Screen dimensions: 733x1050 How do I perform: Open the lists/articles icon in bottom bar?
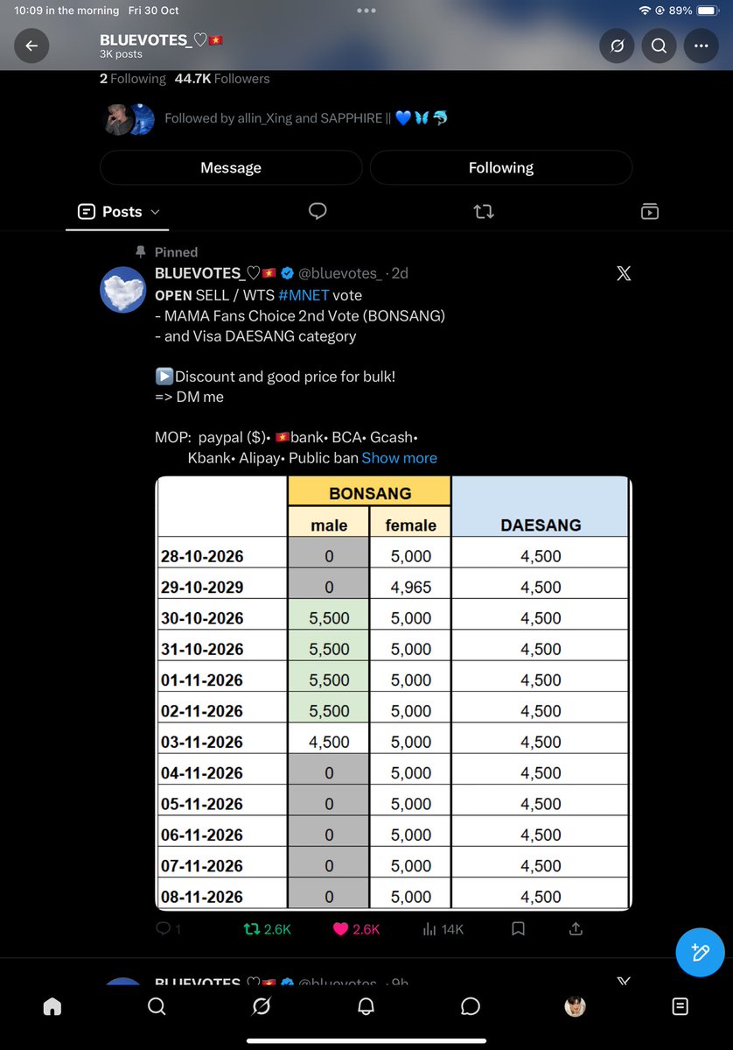(681, 1006)
